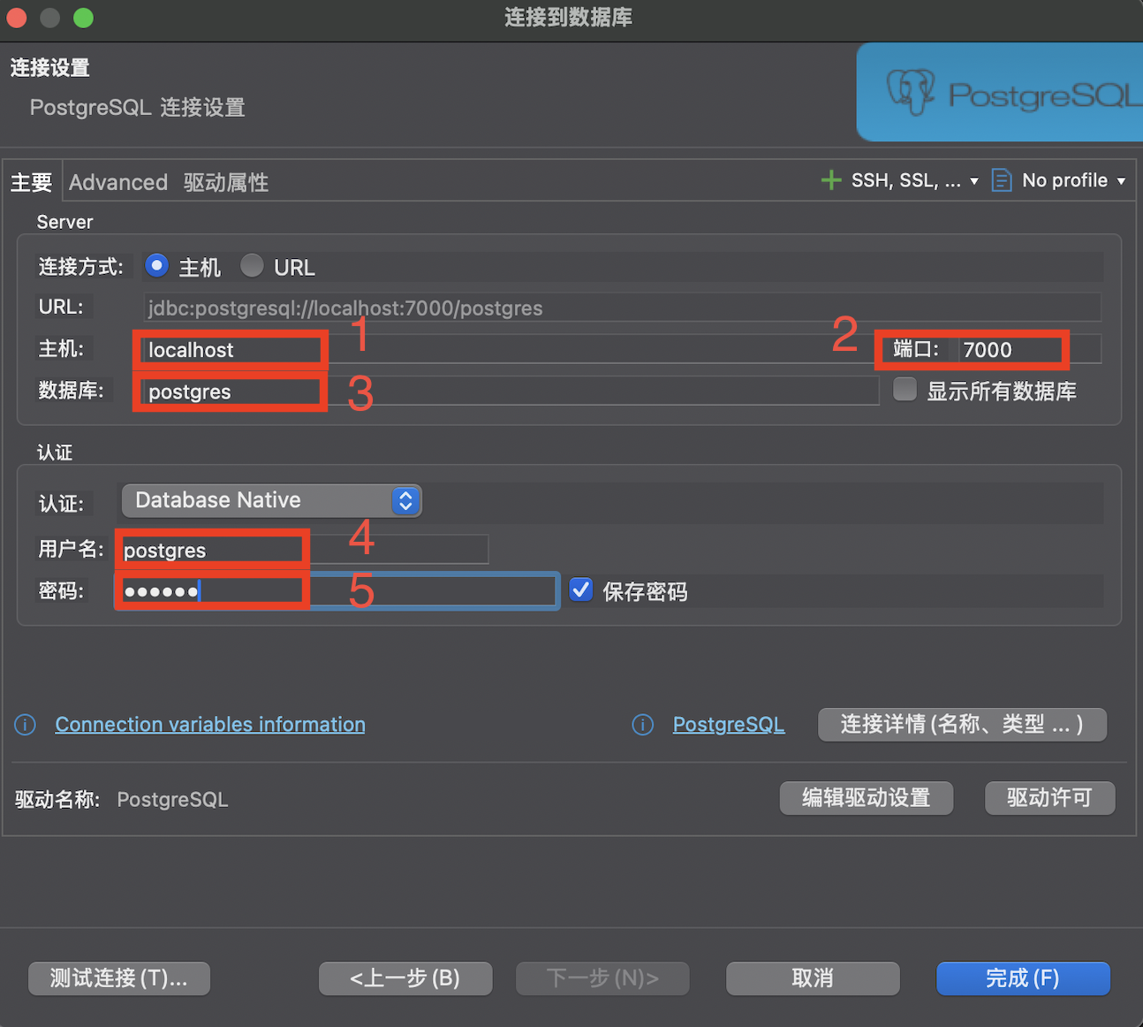
Task: Click info icon beside PostgreSQL link
Action: click(x=642, y=725)
